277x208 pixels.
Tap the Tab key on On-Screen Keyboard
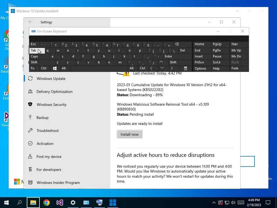(37, 51)
